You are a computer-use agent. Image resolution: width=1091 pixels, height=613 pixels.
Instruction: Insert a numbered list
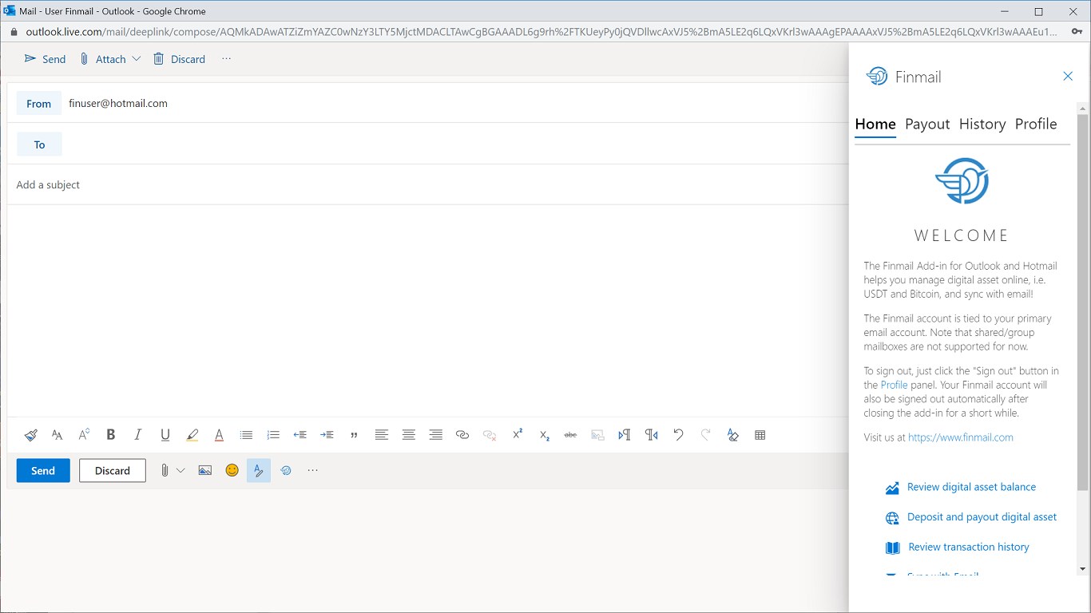pyautogui.click(x=273, y=435)
